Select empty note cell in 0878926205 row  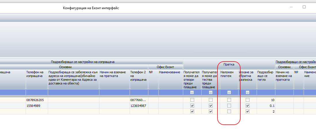73,100
